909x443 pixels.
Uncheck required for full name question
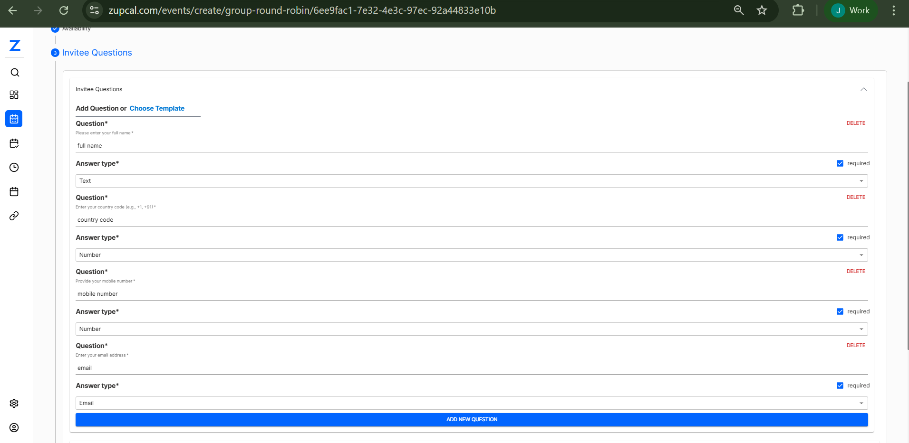840,163
